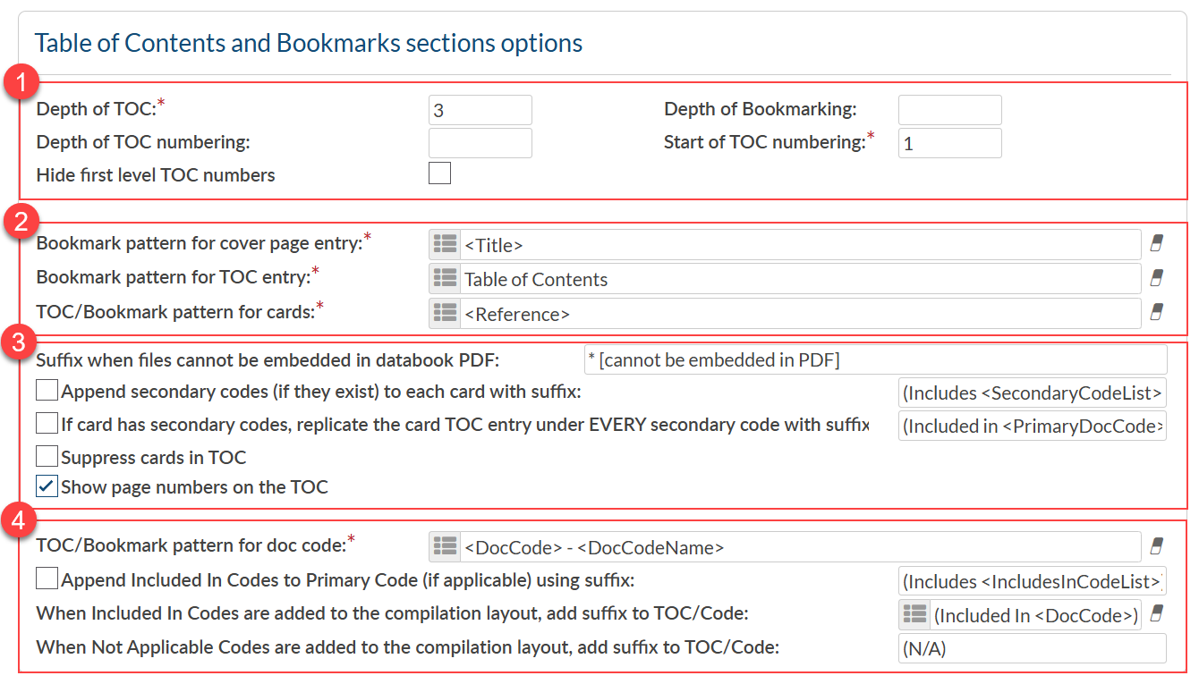Toggle Suppress cards in TOC checkbox
Screen dimensions: 1199x684
pos(47,457)
